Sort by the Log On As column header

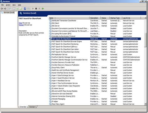click(131, 18)
